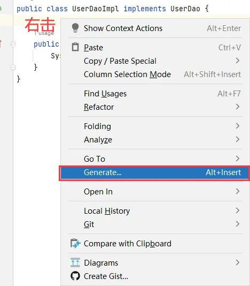Expand Copy / Paste Special submenu arrow
Image resolution: width=250 pixels, height=286 pixels.
coord(237,61)
